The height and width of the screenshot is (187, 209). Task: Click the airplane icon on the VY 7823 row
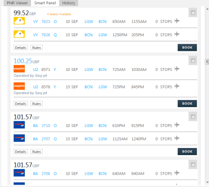(x=177, y=21)
